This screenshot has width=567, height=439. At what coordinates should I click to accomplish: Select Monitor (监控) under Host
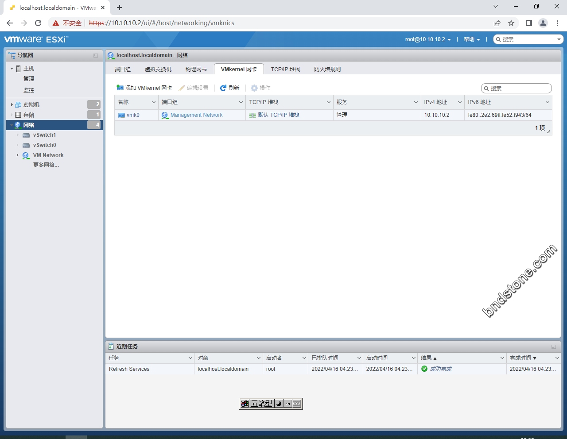(29, 90)
